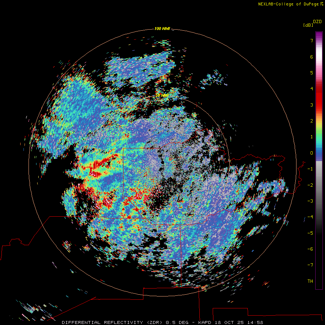Click the TH label on the color scale
325x325 pixels.
[310, 281]
